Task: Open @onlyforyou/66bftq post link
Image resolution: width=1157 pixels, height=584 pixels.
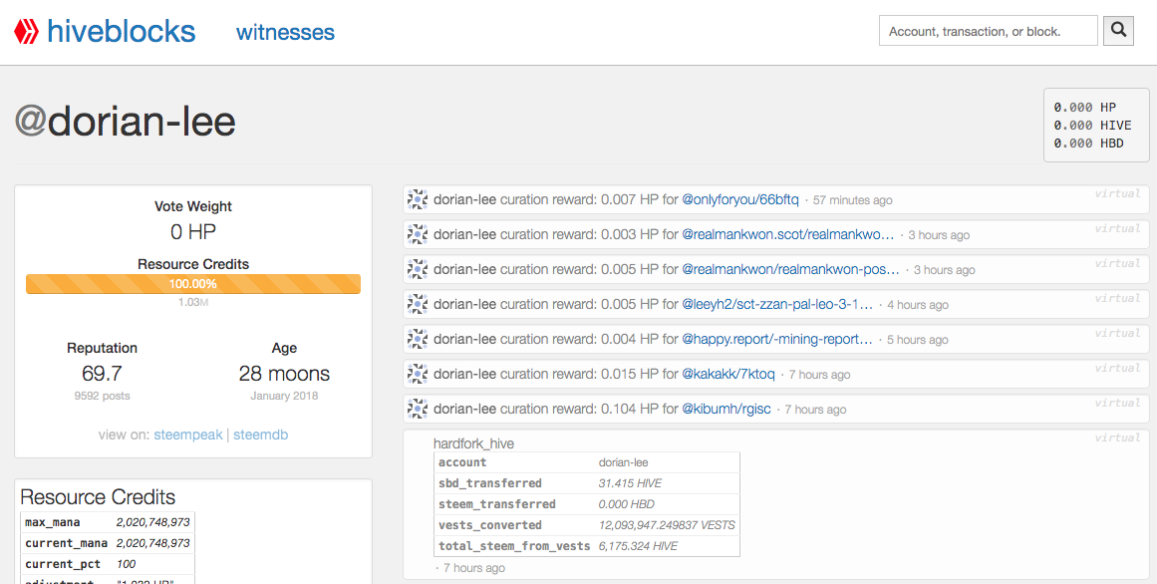Action: [x=739, y=200]
